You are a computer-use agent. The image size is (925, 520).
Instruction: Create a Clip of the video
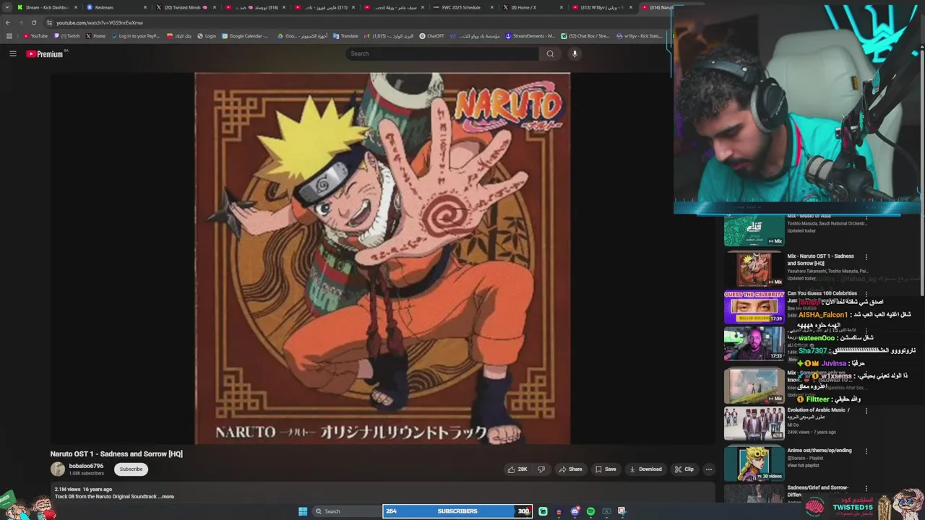[x=684, y=469]
